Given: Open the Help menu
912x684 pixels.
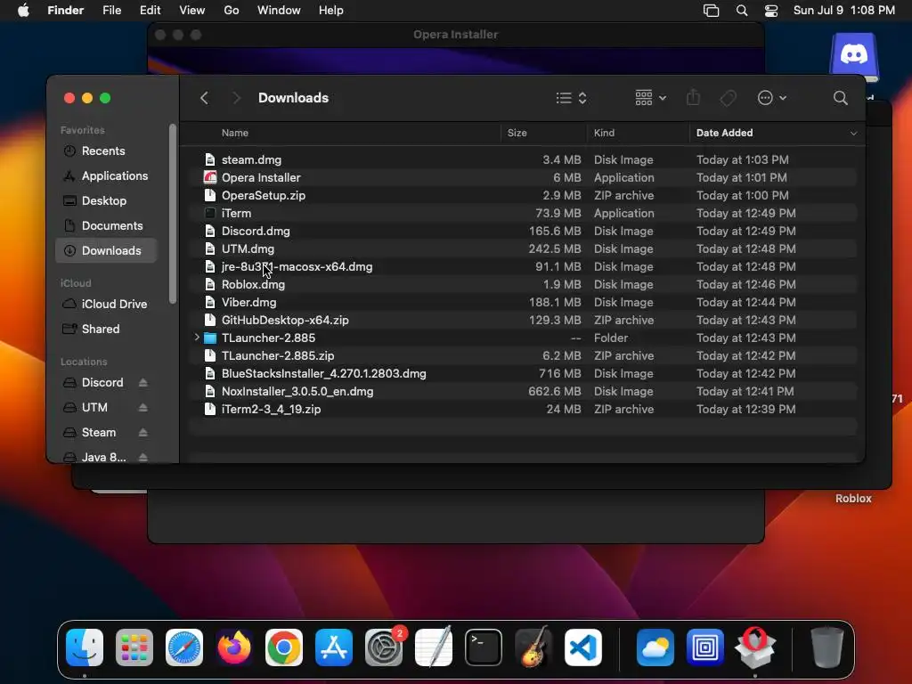Looking at the screenshot, I should click(331, 11).
